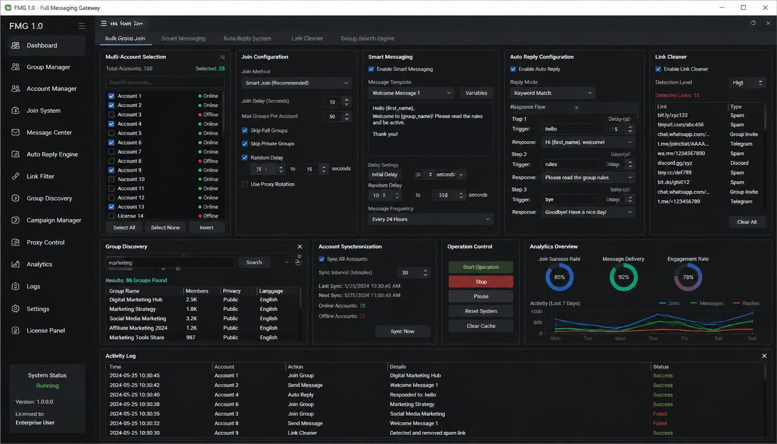Viewport: 777px width, 444px height.
Task: Open the Message Frequency dropdown
Action: pyautogui.click(x=431, y=219)
